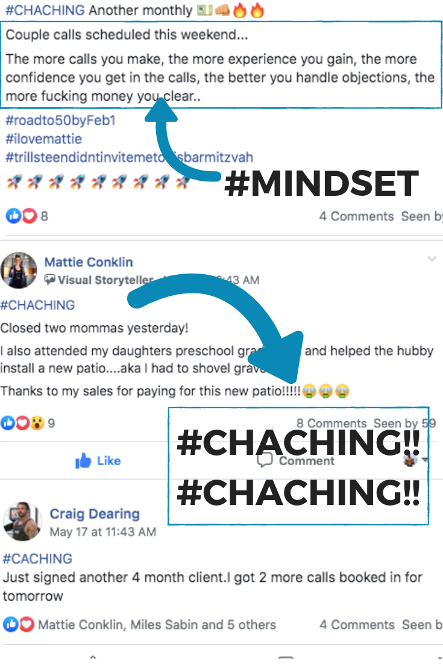Viewport: 443px width, 664px height.
Task: Click the comment speech bubble icon
Action: click(265, 460)
